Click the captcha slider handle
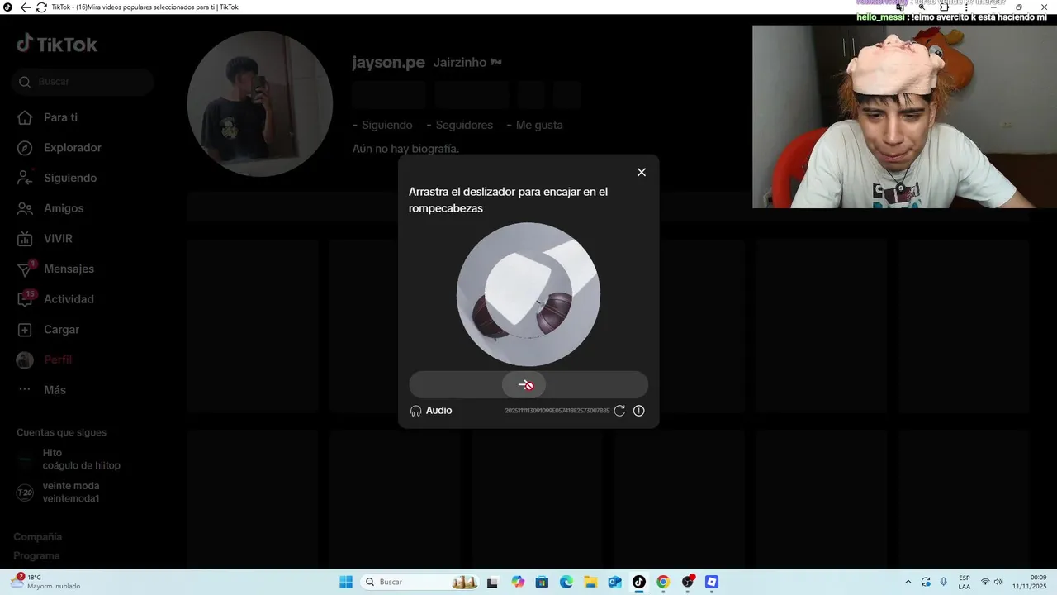 (x=524, y=385)
